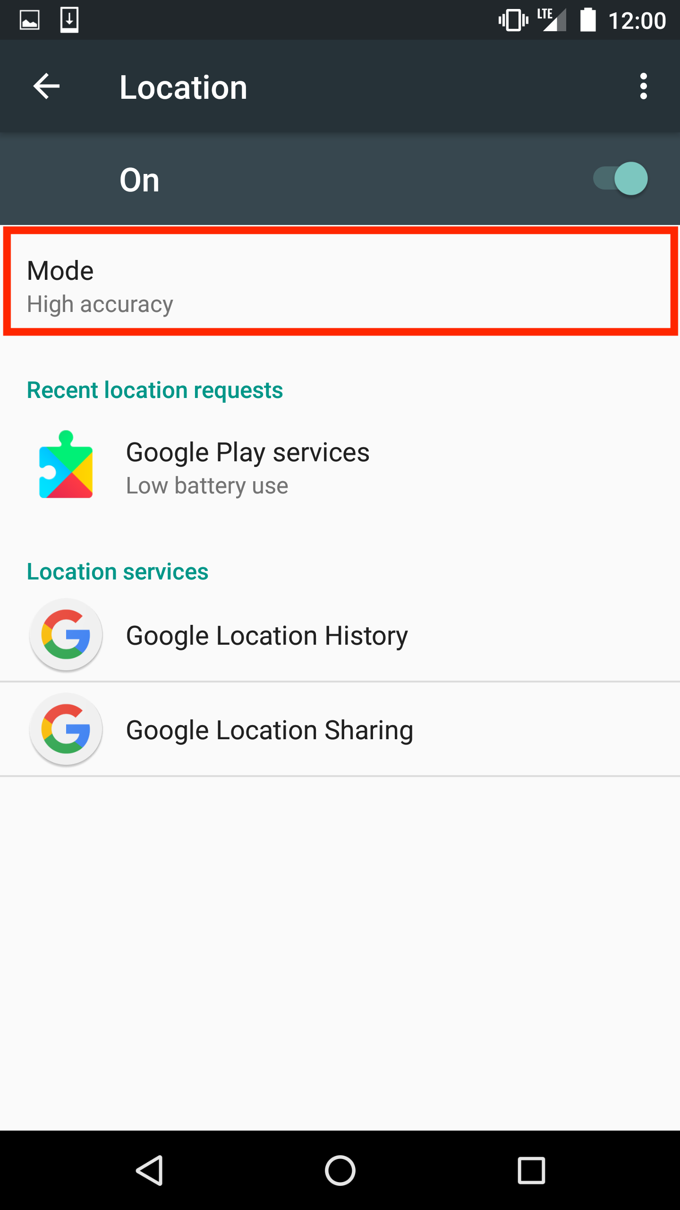Screen dimensions: 680x1210
Task: Tap the image notification icon in status bar
Action: click(x=30, y=20)
